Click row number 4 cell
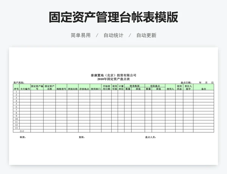Screen dimensions: 227x174 [16, 101]
